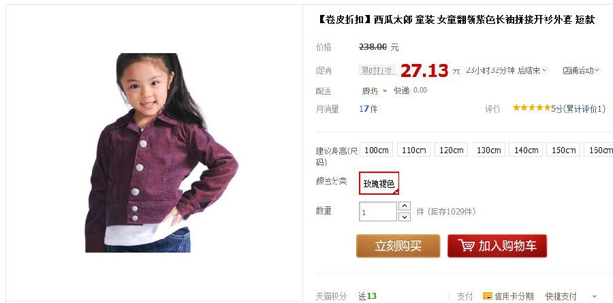Click the credit card installment icon

(487, 296)
